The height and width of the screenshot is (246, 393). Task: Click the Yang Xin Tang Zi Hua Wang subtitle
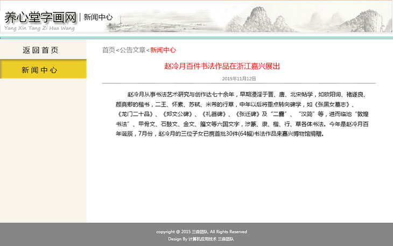(39, 28)
